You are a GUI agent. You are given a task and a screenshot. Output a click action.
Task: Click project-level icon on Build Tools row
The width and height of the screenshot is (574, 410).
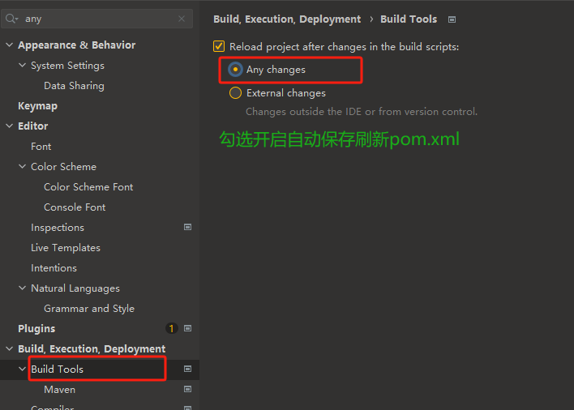click(x=188, y=369)
